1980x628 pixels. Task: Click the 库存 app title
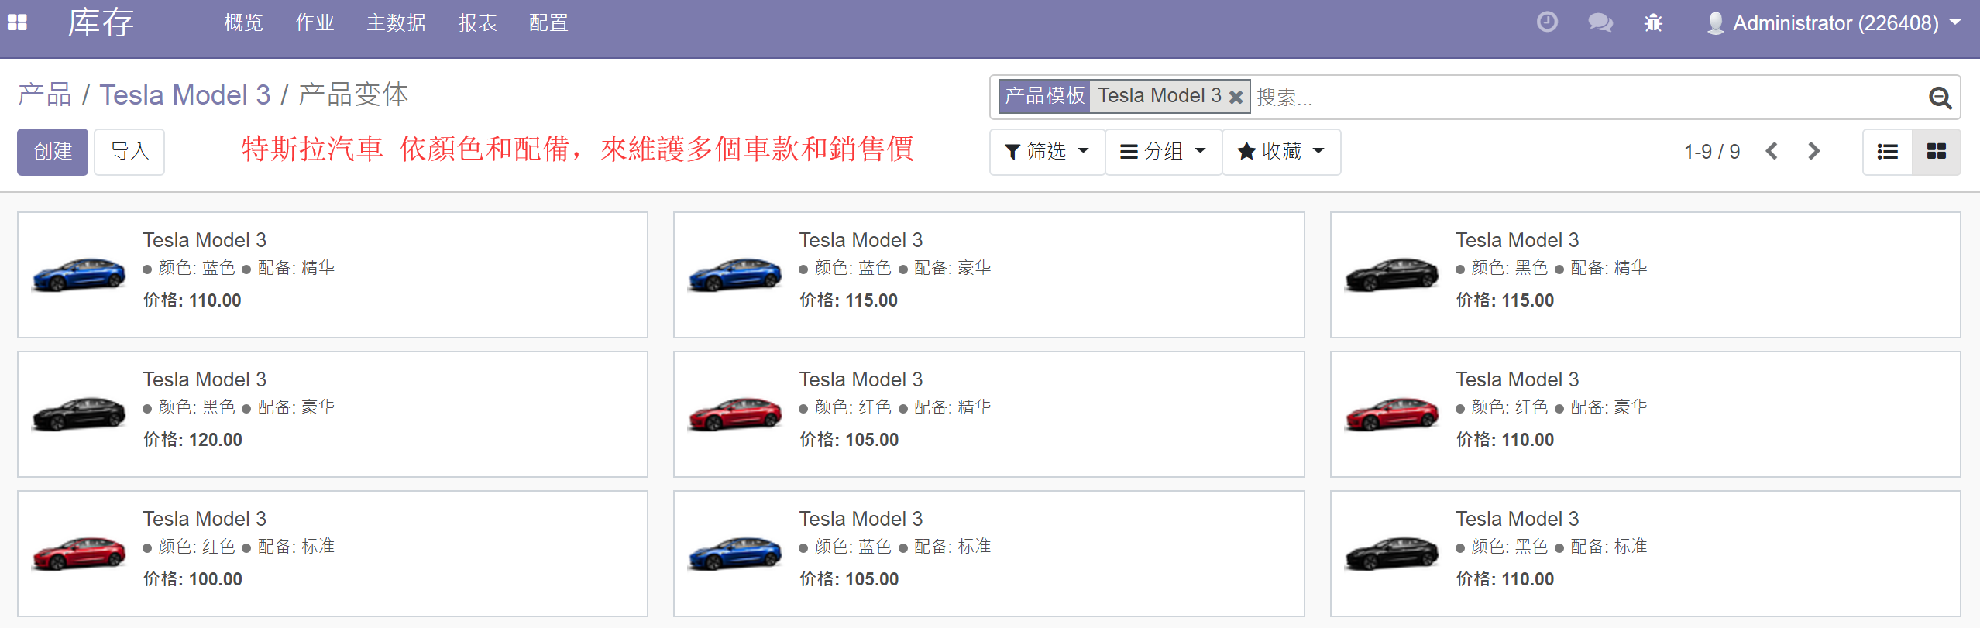pos(101,22)
